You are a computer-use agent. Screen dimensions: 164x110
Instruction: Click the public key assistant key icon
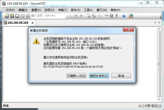pos(117,16)
